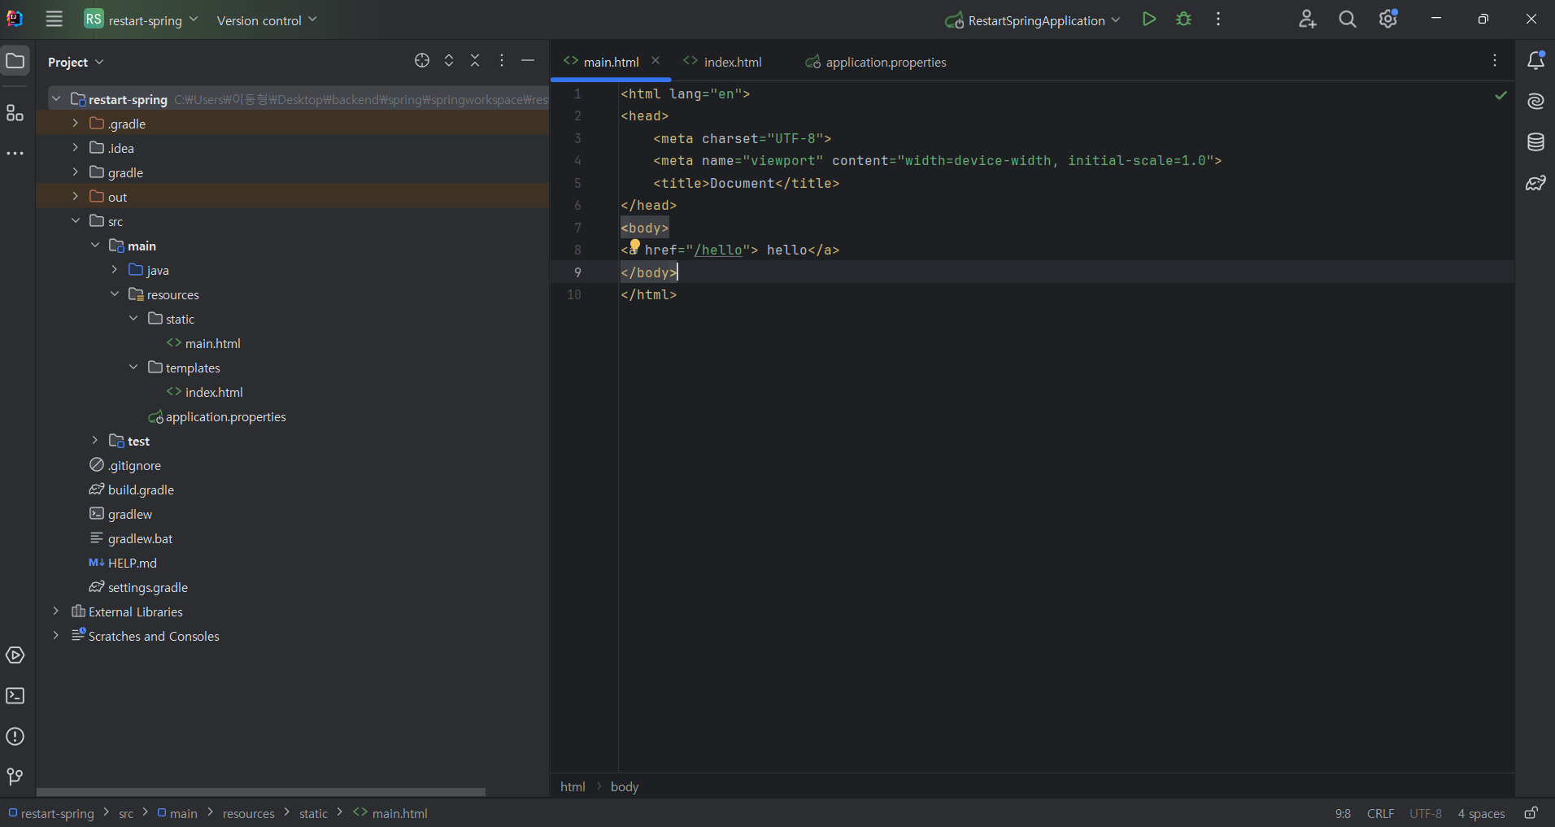Screen dimensions: 1555x827
Task: Open UTF-8 encoding selector
Action: 1425,813
